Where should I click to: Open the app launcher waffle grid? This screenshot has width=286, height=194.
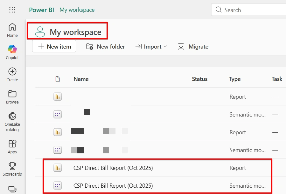12,10
